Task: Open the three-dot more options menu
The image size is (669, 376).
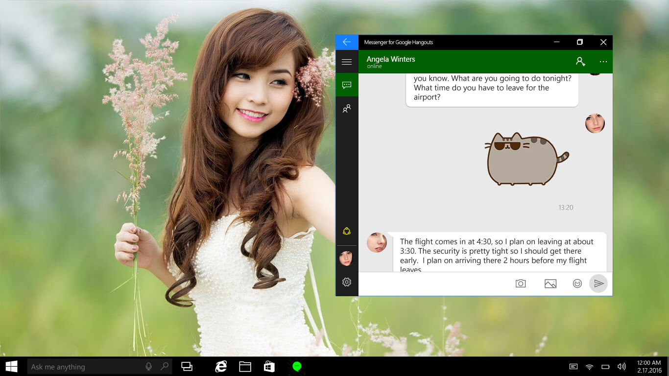Action: [603, 62]
